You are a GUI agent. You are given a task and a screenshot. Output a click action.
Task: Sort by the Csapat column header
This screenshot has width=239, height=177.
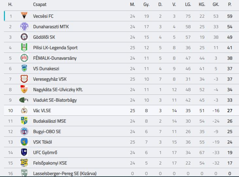[40, 5]
